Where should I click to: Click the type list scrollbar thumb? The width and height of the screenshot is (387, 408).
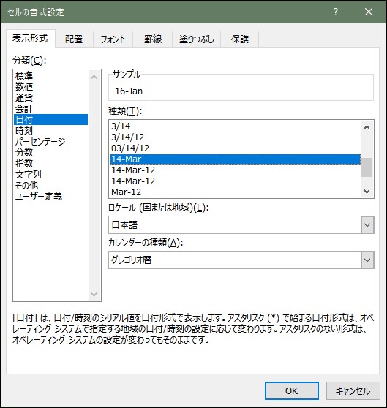pyautogui.click(x=367, y=167)
